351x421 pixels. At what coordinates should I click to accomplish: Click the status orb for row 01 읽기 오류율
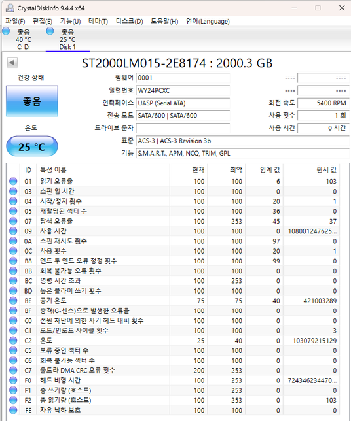pos(13,181)
